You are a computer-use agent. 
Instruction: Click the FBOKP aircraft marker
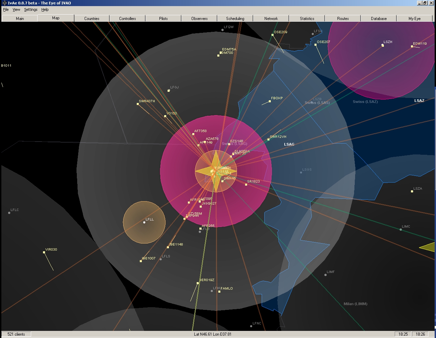point(270,101)
